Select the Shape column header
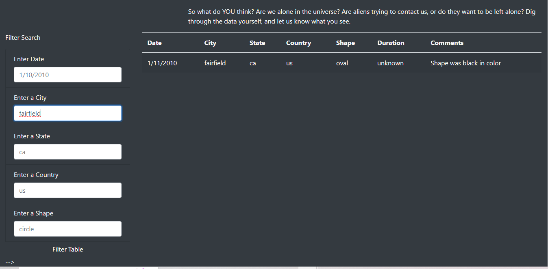The image size is (548, 269). pyautogui.click(x=346, y=43)
